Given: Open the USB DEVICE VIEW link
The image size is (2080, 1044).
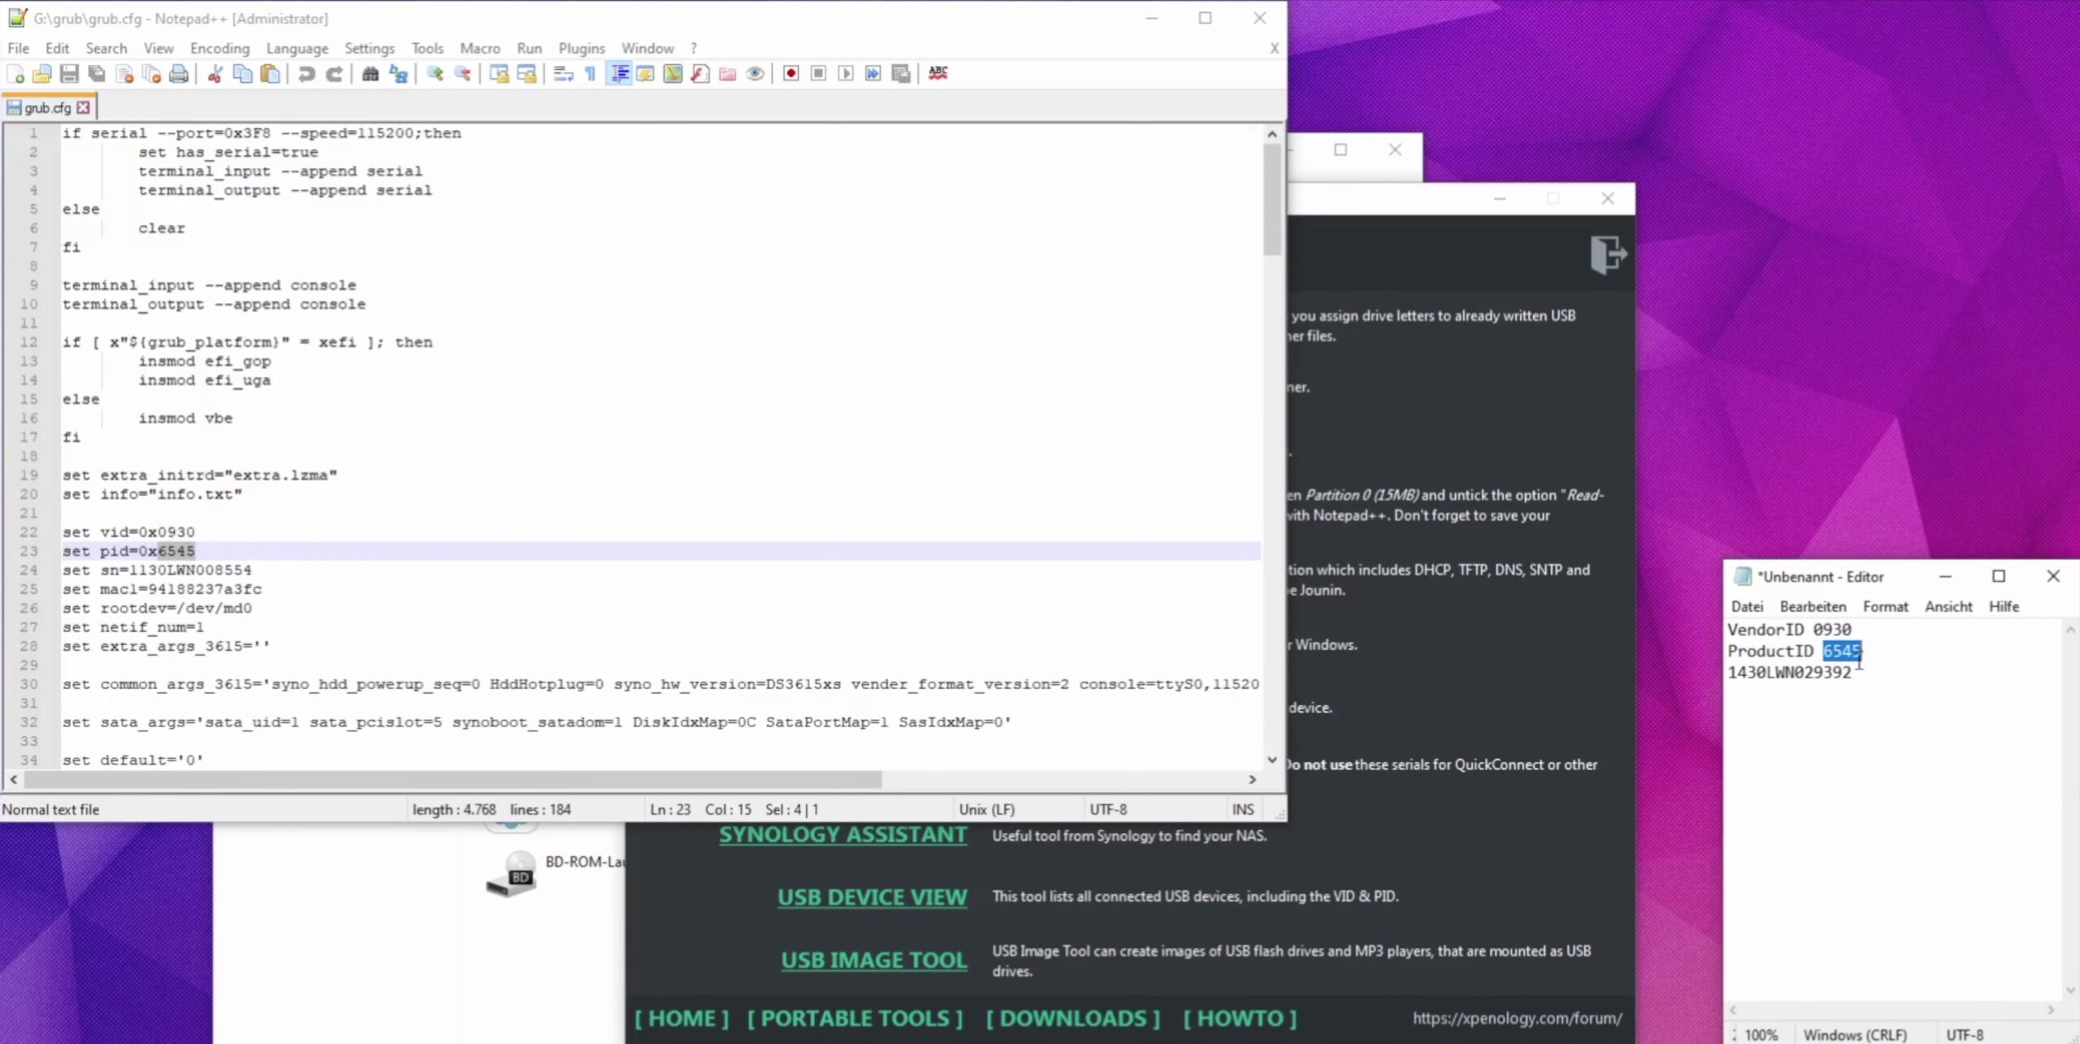Looking at the screenshot, I should coord(872,898).
